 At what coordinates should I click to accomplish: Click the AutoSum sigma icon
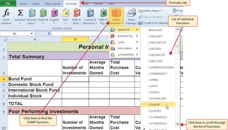[20, 13]
